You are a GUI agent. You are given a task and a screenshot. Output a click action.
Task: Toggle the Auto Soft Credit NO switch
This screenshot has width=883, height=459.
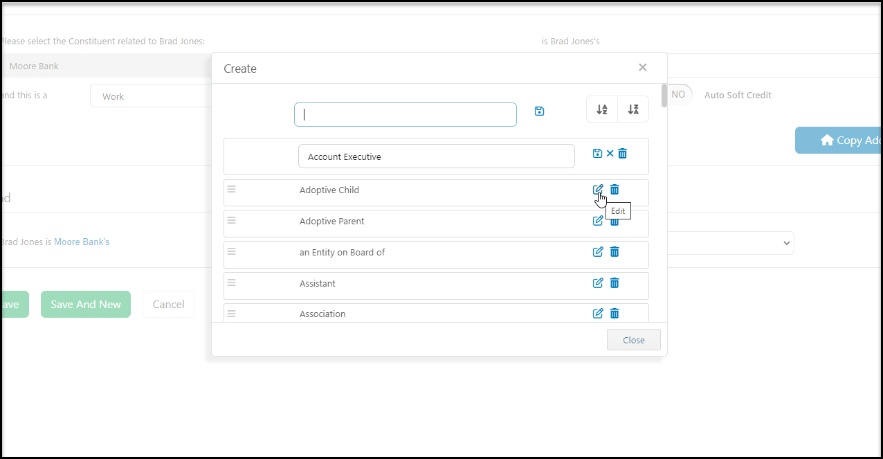click(x=679, y=94)
